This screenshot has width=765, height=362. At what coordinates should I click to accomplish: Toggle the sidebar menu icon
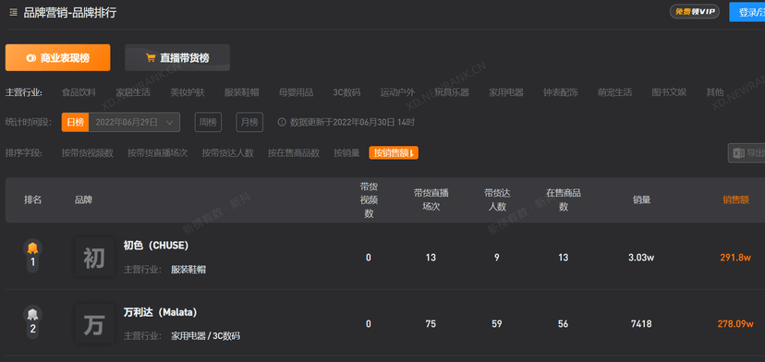tap(13, 13)
